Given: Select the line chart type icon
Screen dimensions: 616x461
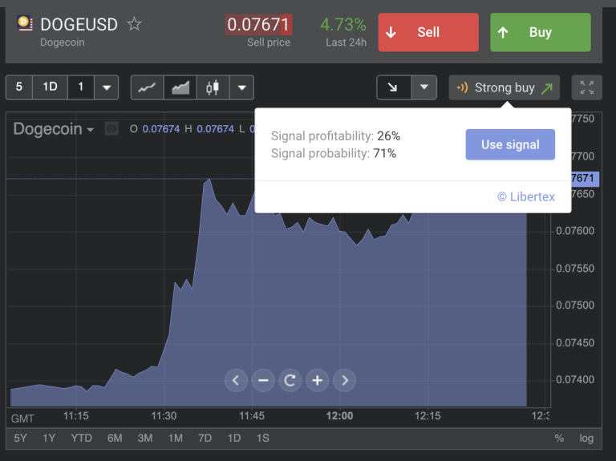Looking at the screenshot, I should coord(147,87).
